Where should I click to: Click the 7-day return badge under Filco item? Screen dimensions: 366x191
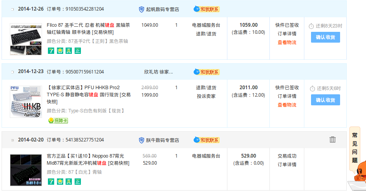pyautogui.click(x=51, y=50)
